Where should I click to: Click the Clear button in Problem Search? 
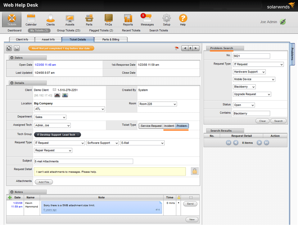[263, 121]
